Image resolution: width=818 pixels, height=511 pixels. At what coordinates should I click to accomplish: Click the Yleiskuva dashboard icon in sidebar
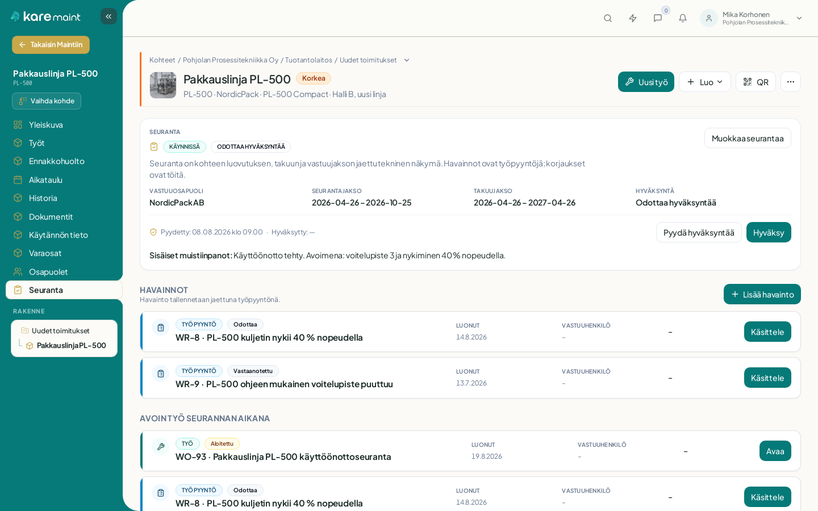click(x=18, y=125)
